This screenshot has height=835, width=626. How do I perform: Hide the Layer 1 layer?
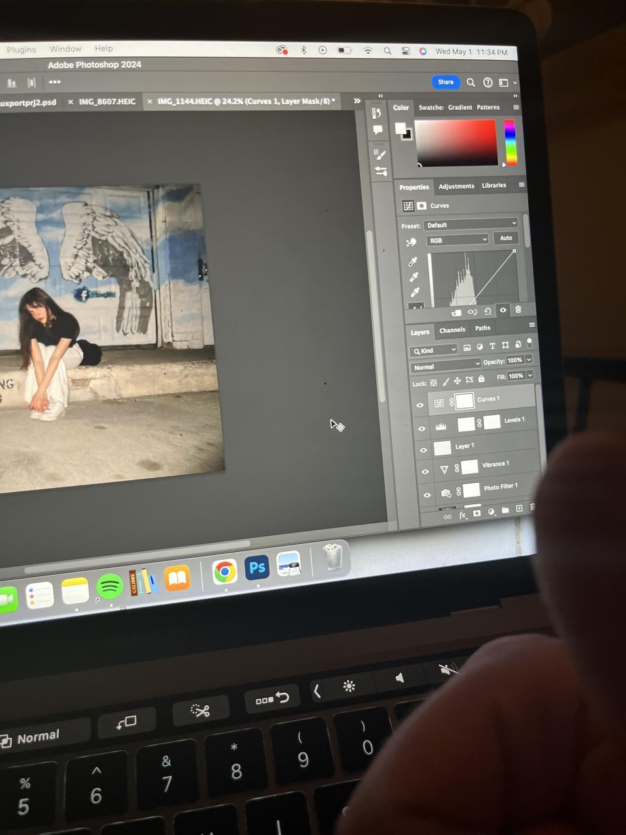[x=424, y=450]
